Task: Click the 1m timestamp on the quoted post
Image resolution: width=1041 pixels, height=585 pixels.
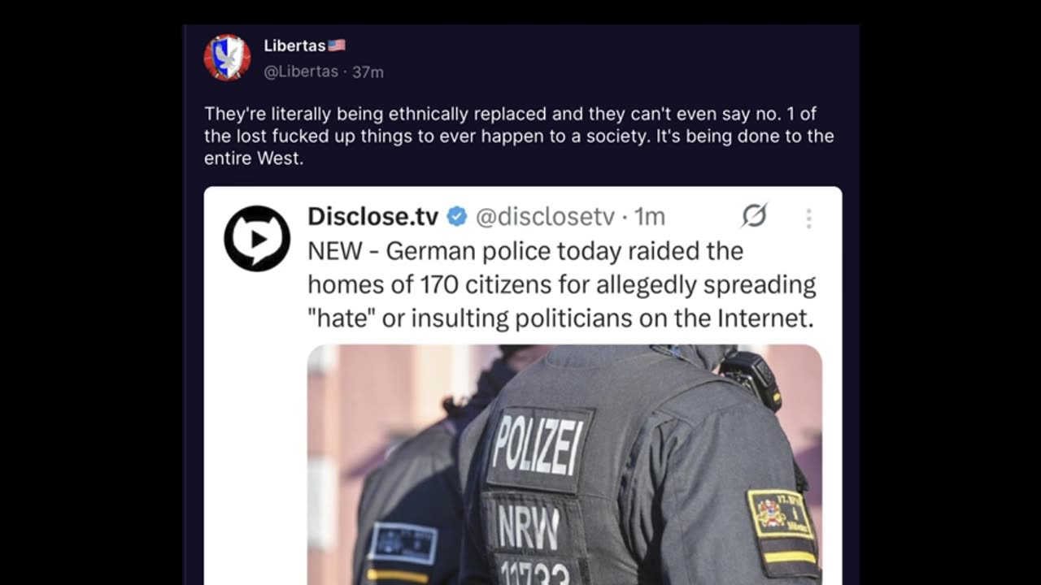Action: click(x=650, y=216)
